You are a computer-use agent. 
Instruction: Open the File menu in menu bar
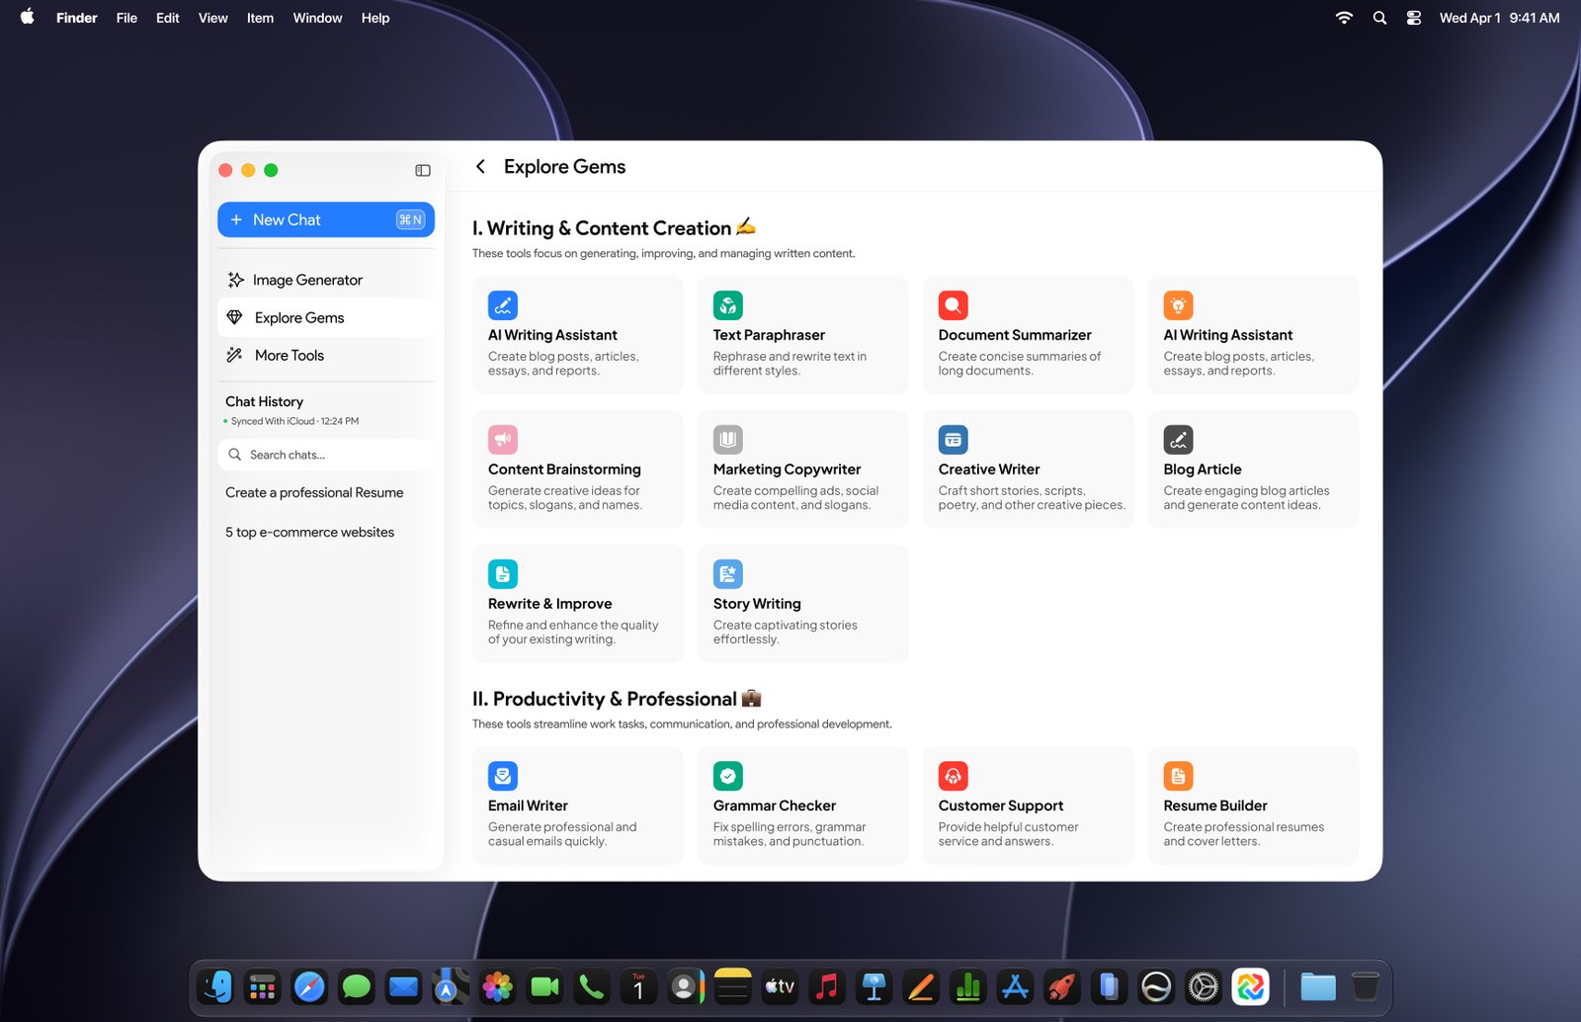[126, 18]
